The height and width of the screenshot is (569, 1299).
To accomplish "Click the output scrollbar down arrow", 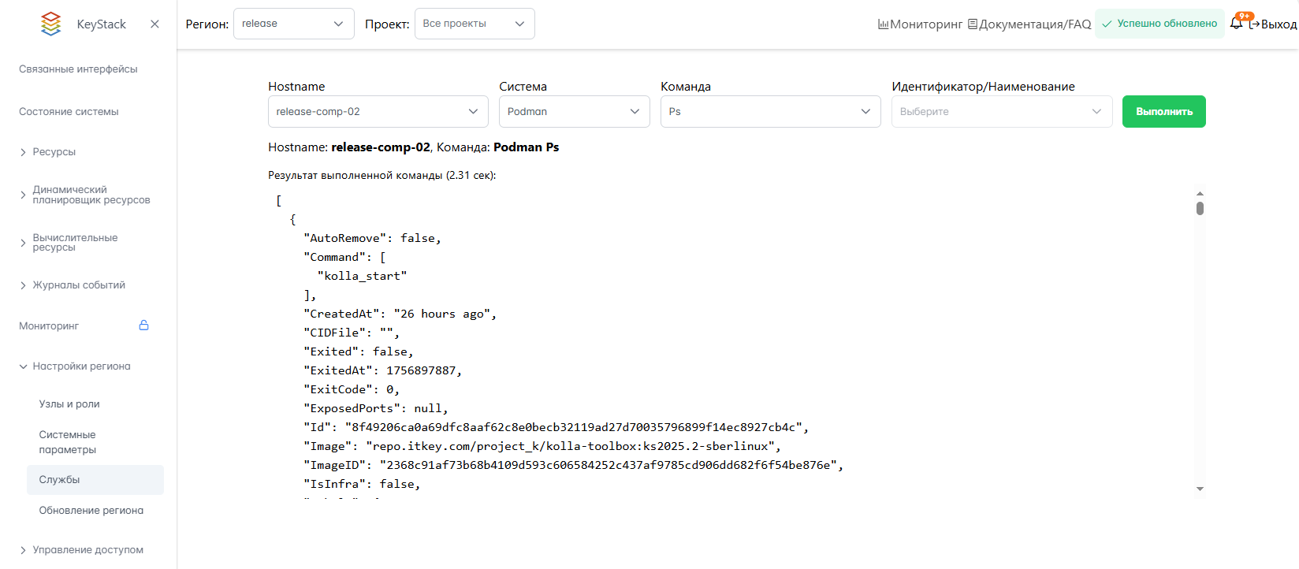I will pyautogui.click(x=1200, y=489).
